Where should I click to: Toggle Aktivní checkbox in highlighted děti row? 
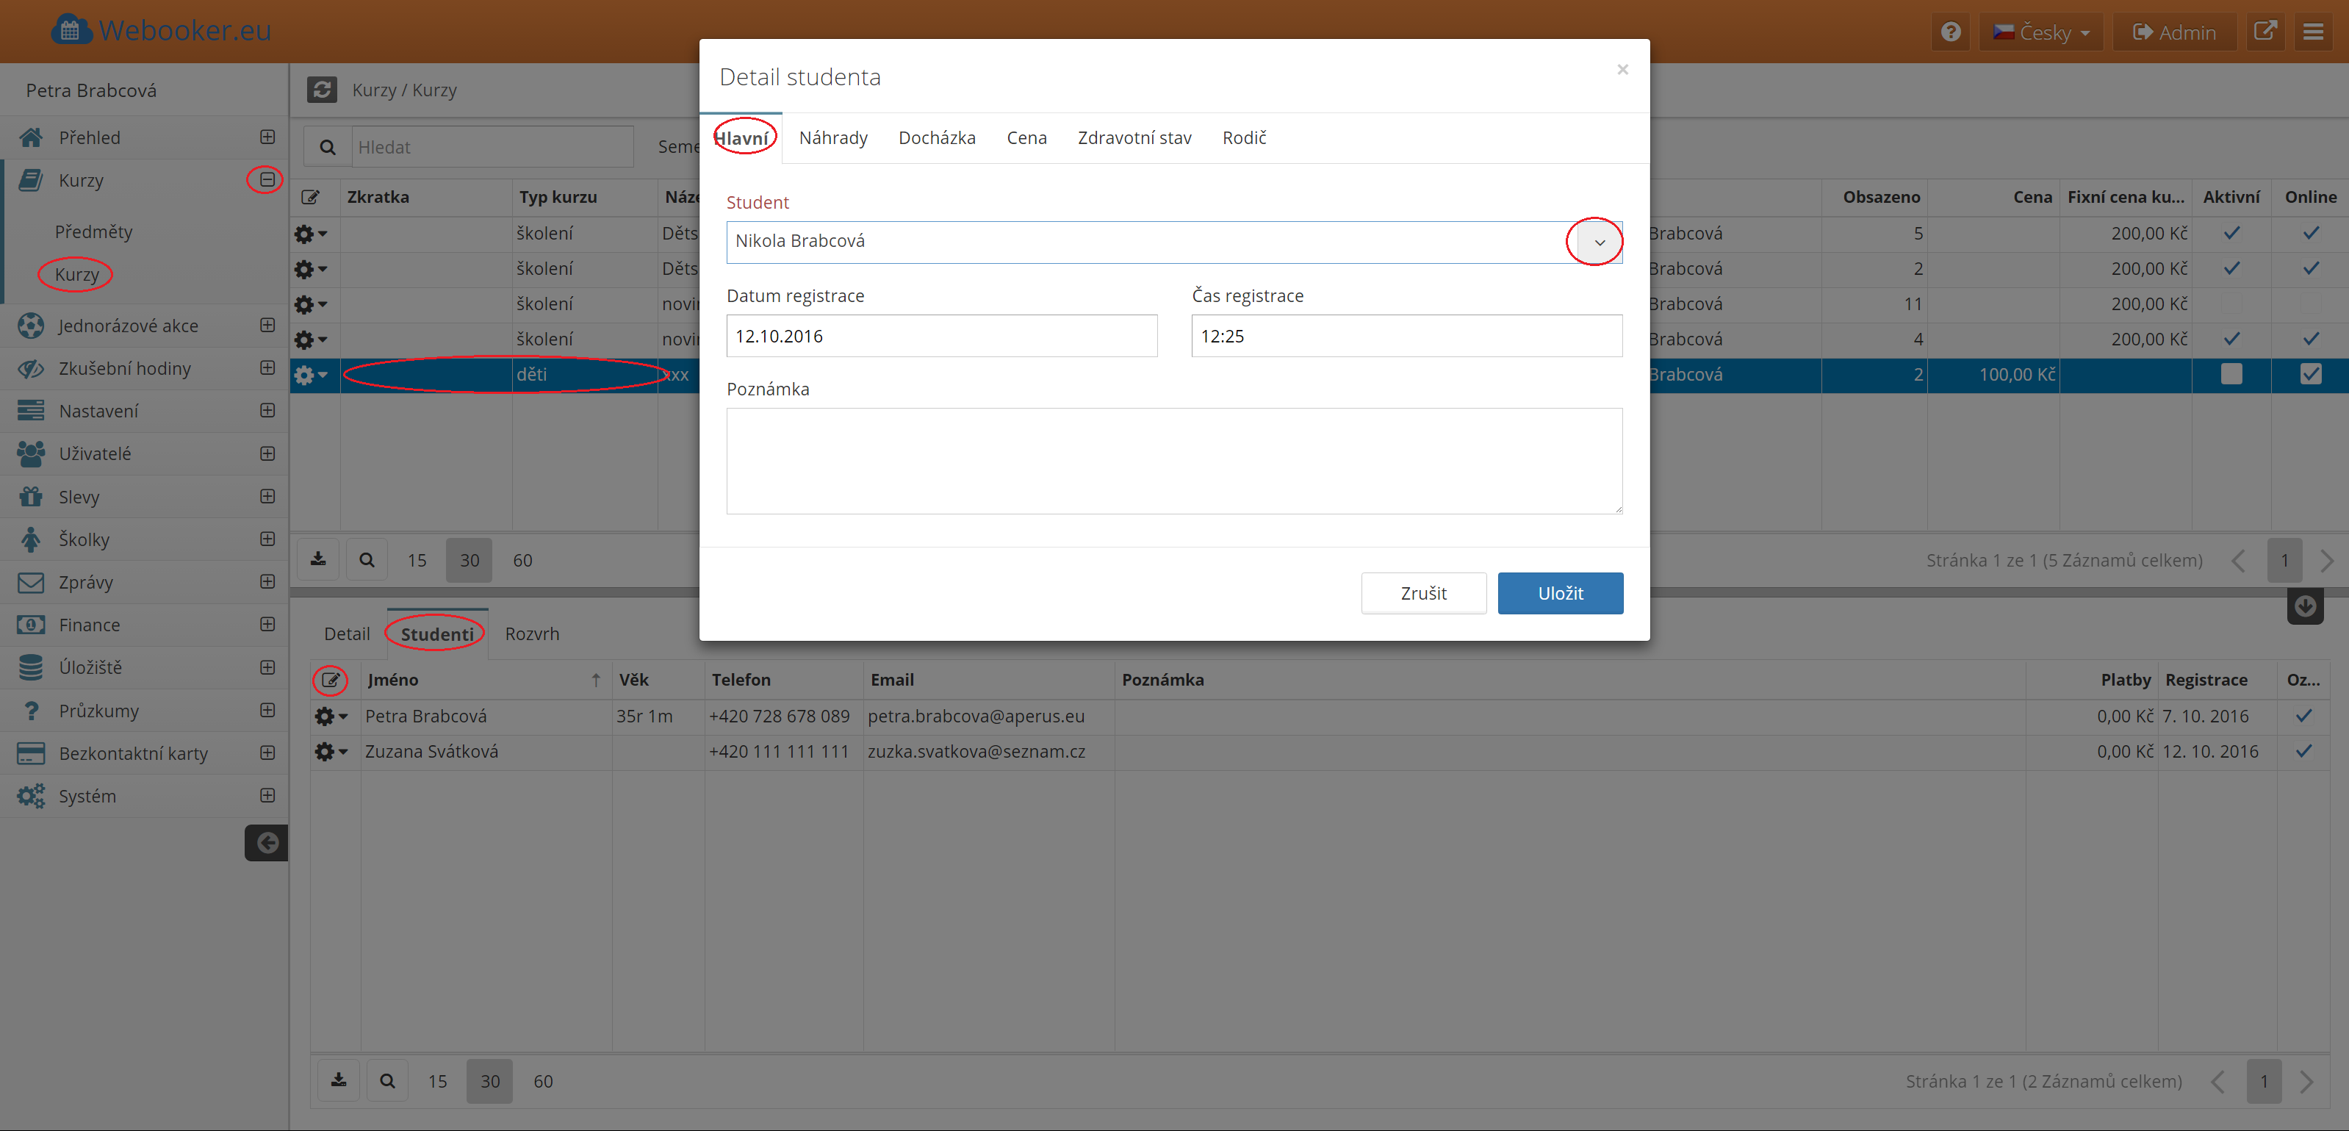(x=2231, y=374)
